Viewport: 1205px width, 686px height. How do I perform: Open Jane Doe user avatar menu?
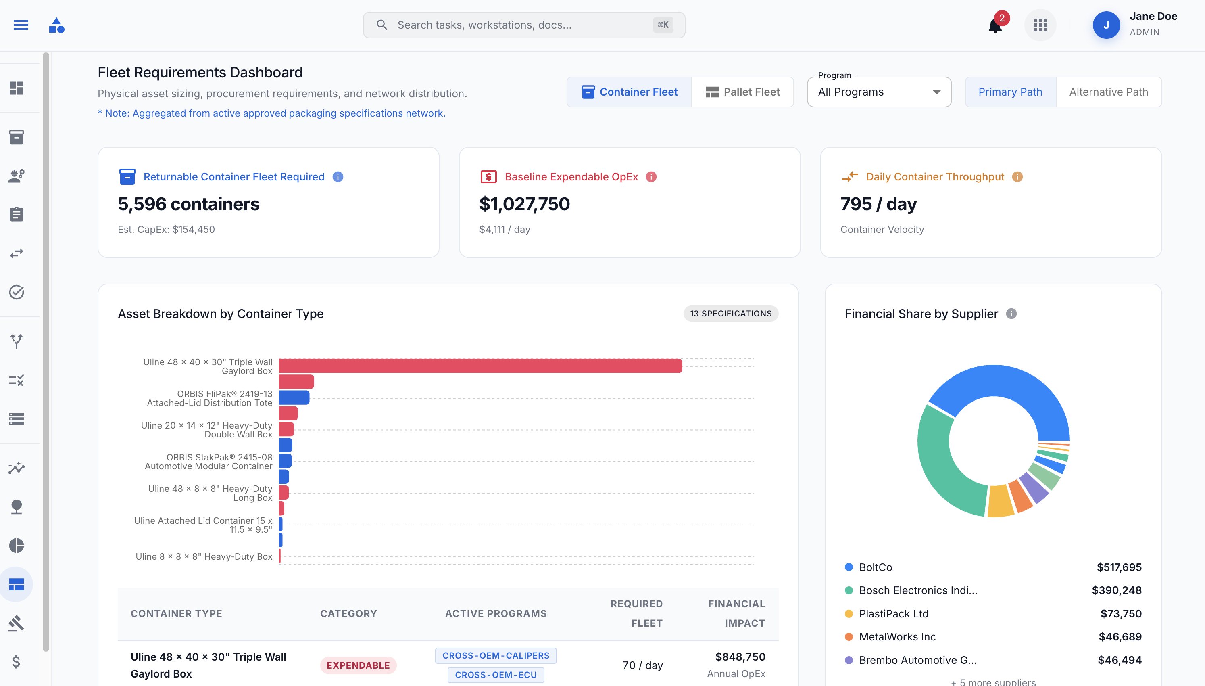point(1106,25)
